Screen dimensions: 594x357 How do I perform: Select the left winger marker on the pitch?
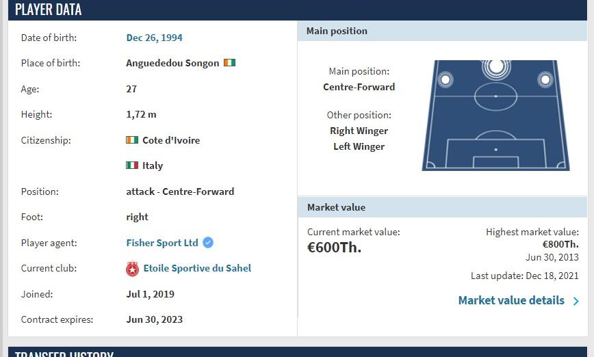click(x=445, y=79)
